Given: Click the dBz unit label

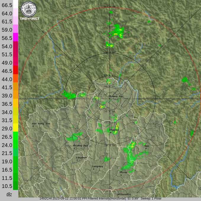Looking at the screenshot, I should (x=9, y=194).
